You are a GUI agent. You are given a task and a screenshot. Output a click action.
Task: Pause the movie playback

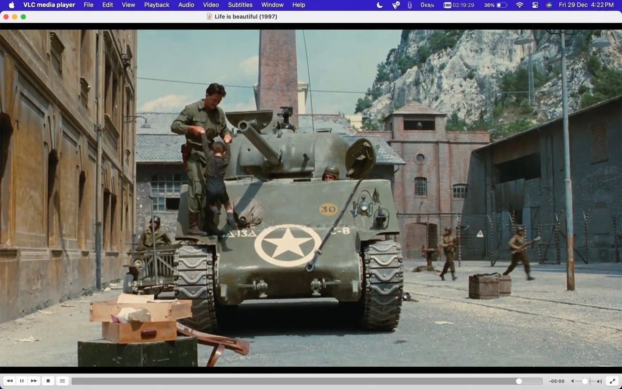pos(22,381)
